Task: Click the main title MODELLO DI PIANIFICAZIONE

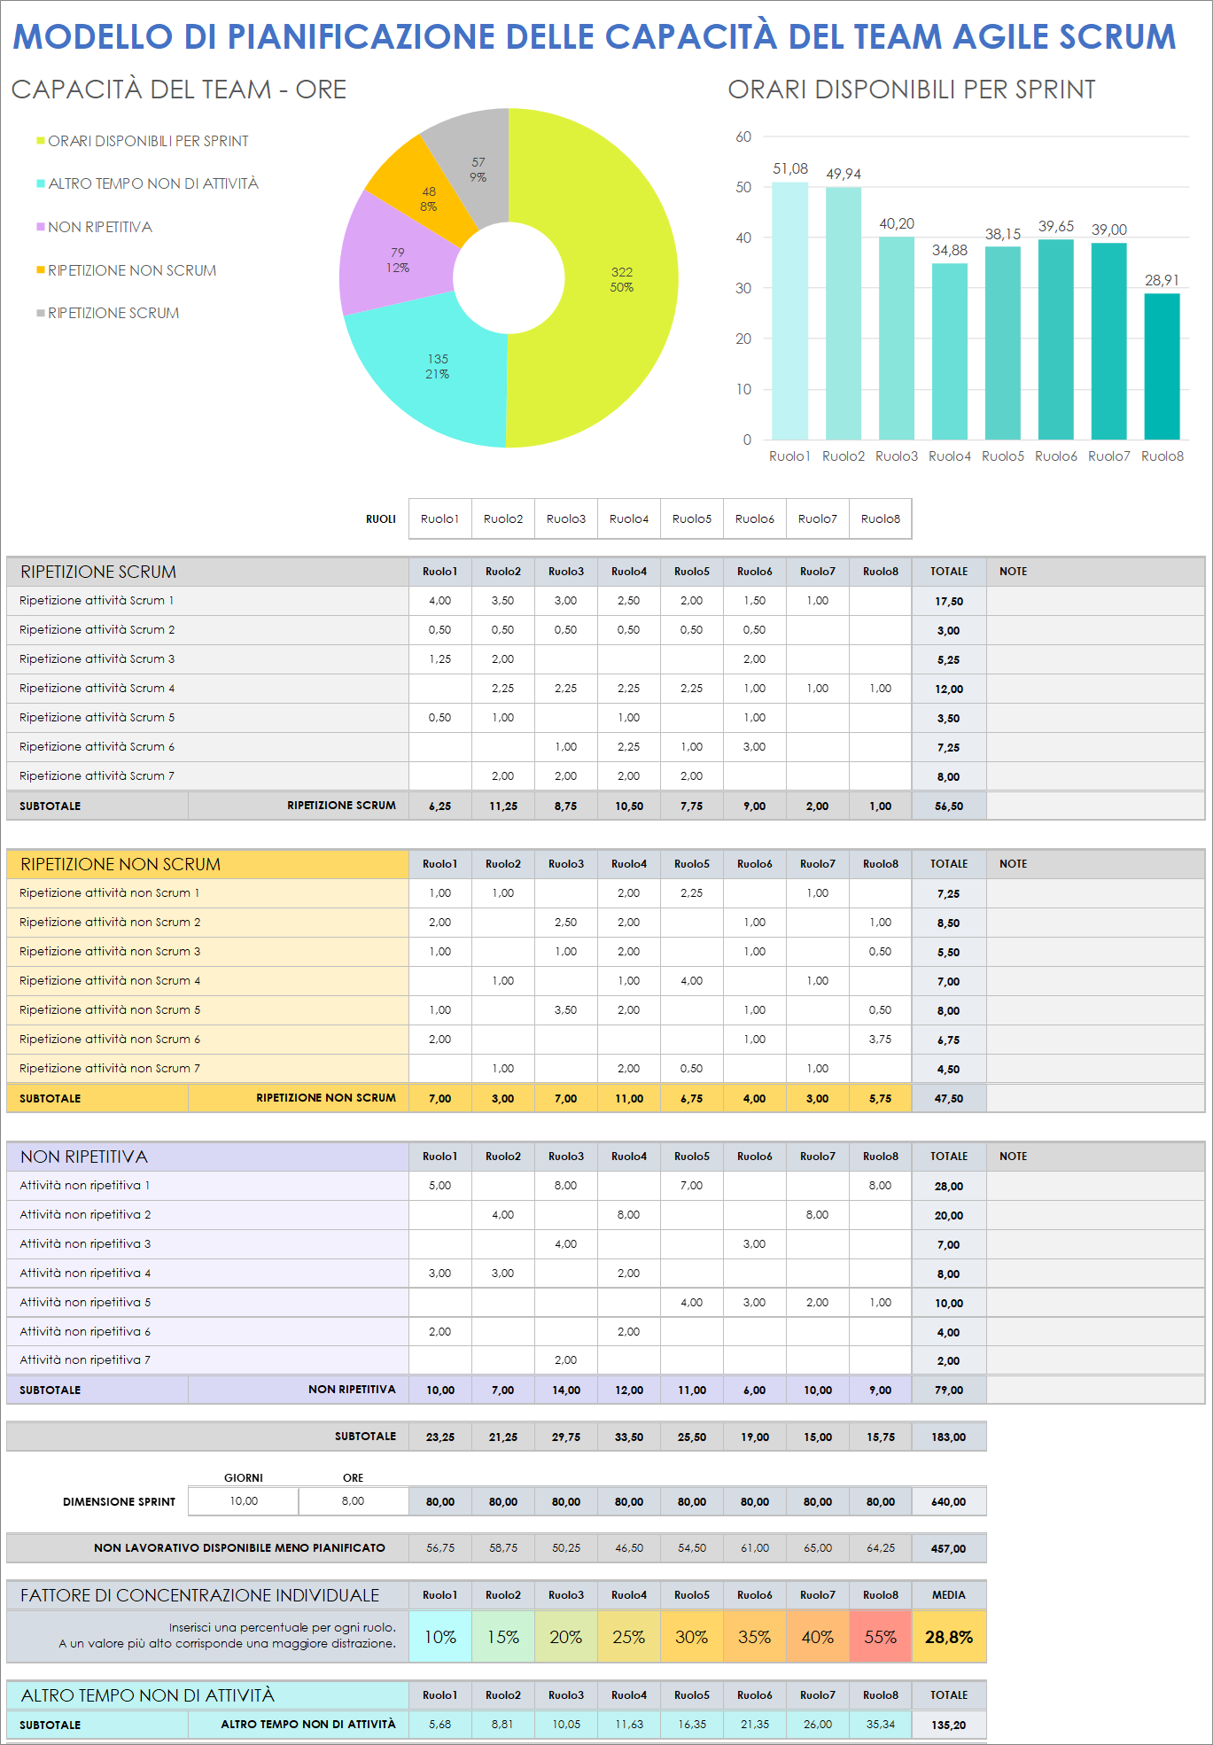Action: point(595,36)
